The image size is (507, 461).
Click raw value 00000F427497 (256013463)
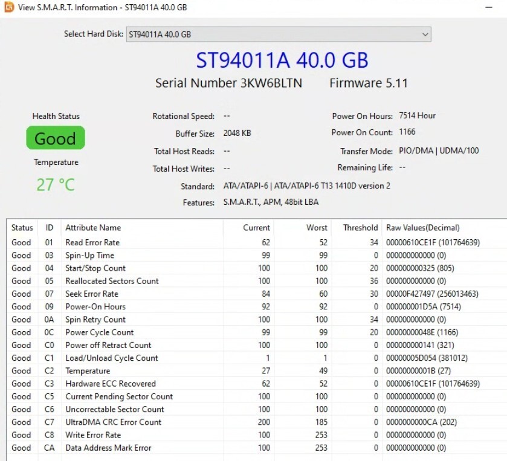(x=432, y=294)
